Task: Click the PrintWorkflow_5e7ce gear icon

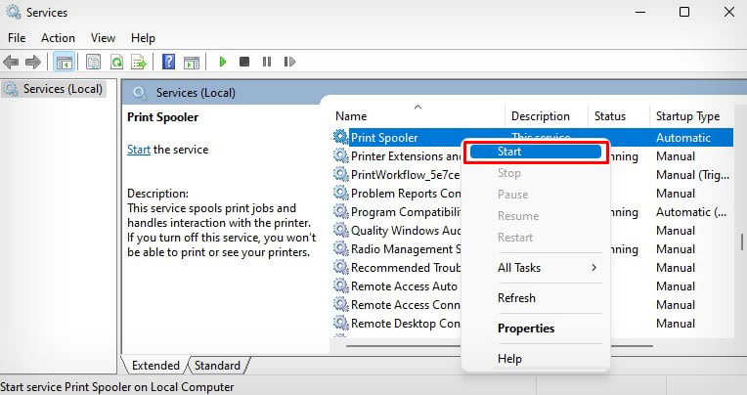Action: pyautogui.click(x=340, y=174)
